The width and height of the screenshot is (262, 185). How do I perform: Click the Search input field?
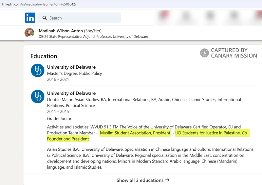pos(79,18)
